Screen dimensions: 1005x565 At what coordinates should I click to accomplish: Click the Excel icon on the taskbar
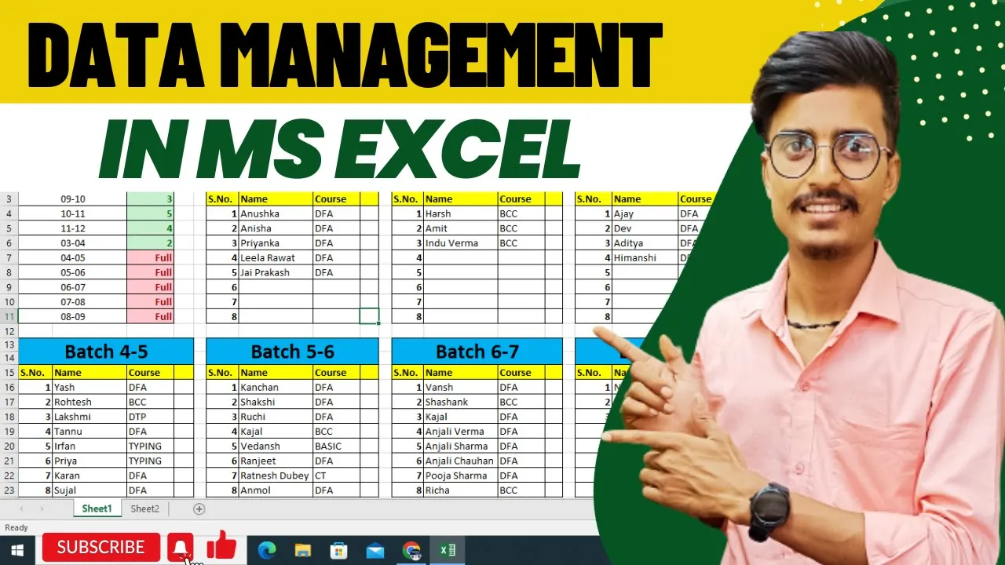tap(448, 550)
